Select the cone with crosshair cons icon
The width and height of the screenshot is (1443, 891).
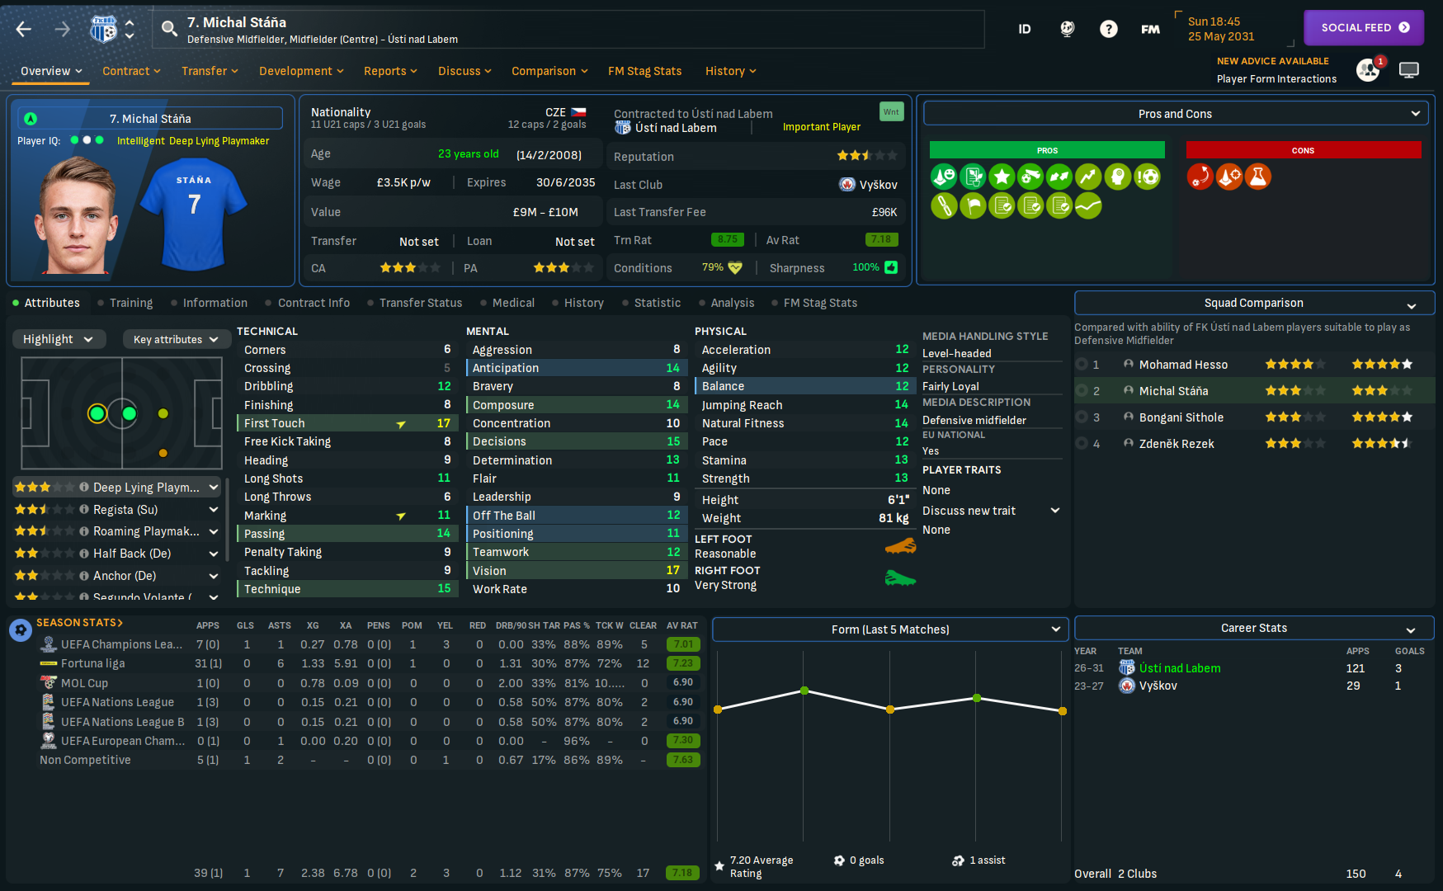coord(1229,177)
